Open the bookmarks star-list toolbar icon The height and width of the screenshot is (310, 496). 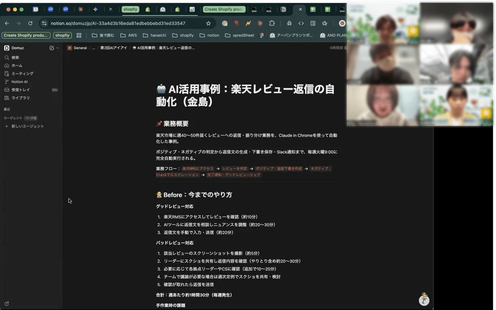coord(324,23)
